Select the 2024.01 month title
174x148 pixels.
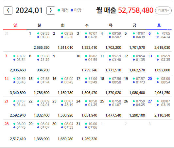pyautogui.click(x=29, y=10)
